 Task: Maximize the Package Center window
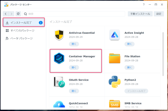click(156, 4)
